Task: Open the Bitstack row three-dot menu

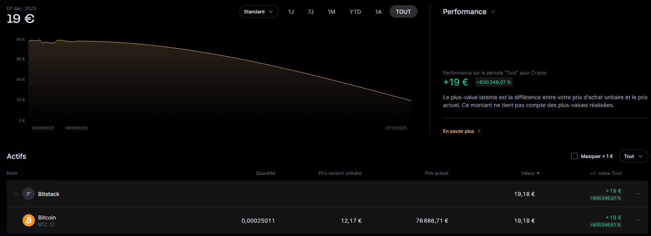Action: coord(638,194)
